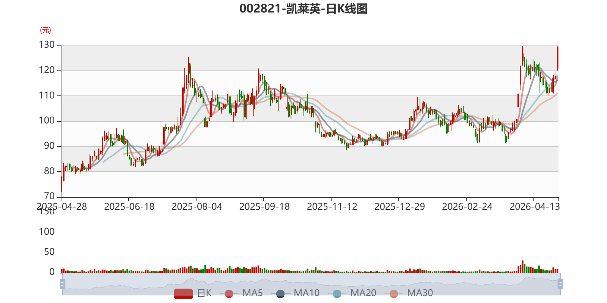Select the 2025-11-12 x-axis date label
607x303 pixels.
[332, 206]
